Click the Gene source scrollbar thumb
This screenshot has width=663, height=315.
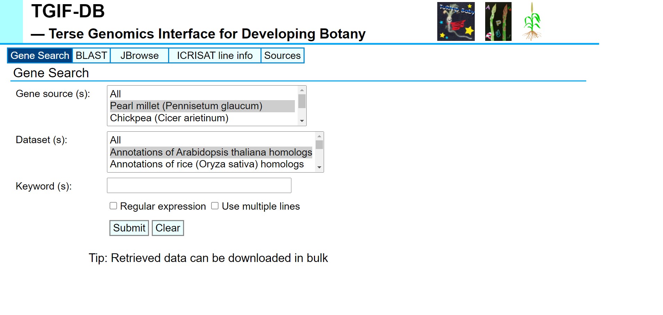point(302,101)
